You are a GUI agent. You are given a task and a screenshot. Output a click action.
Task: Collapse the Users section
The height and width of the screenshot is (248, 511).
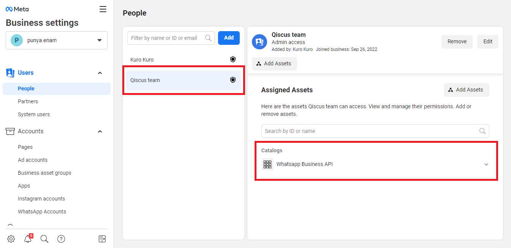(x=100, y=73)
